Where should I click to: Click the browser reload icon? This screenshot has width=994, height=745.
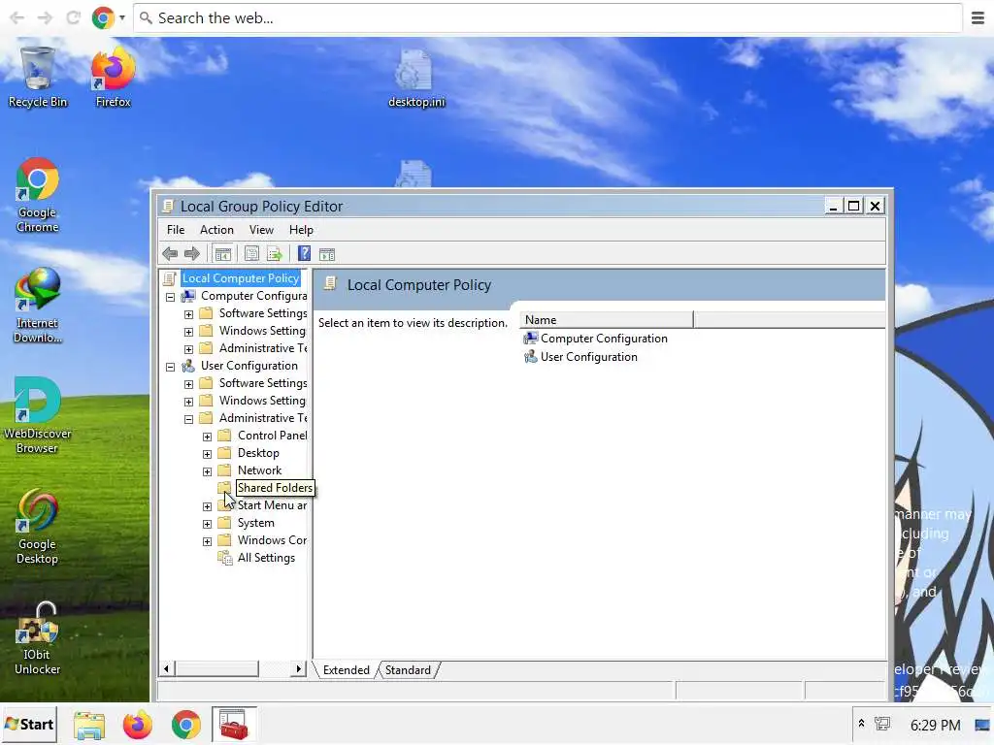73,17
